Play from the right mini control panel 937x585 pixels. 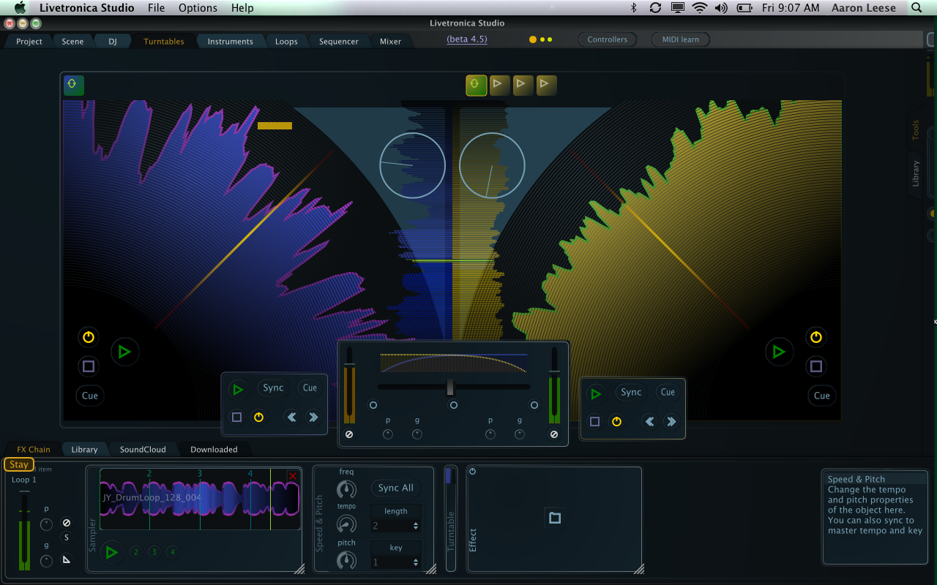pyautogui.click(x=596, y=394)
